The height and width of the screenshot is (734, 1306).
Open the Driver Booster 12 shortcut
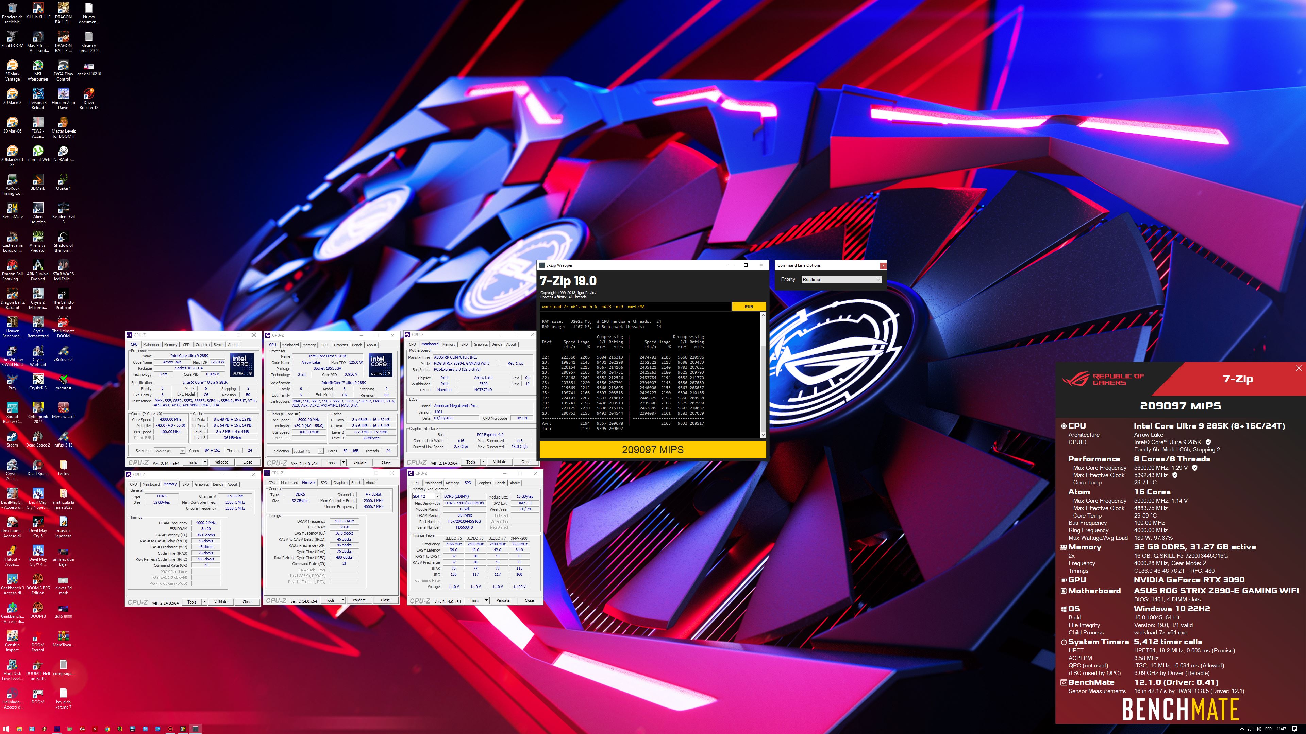point(89,98)
